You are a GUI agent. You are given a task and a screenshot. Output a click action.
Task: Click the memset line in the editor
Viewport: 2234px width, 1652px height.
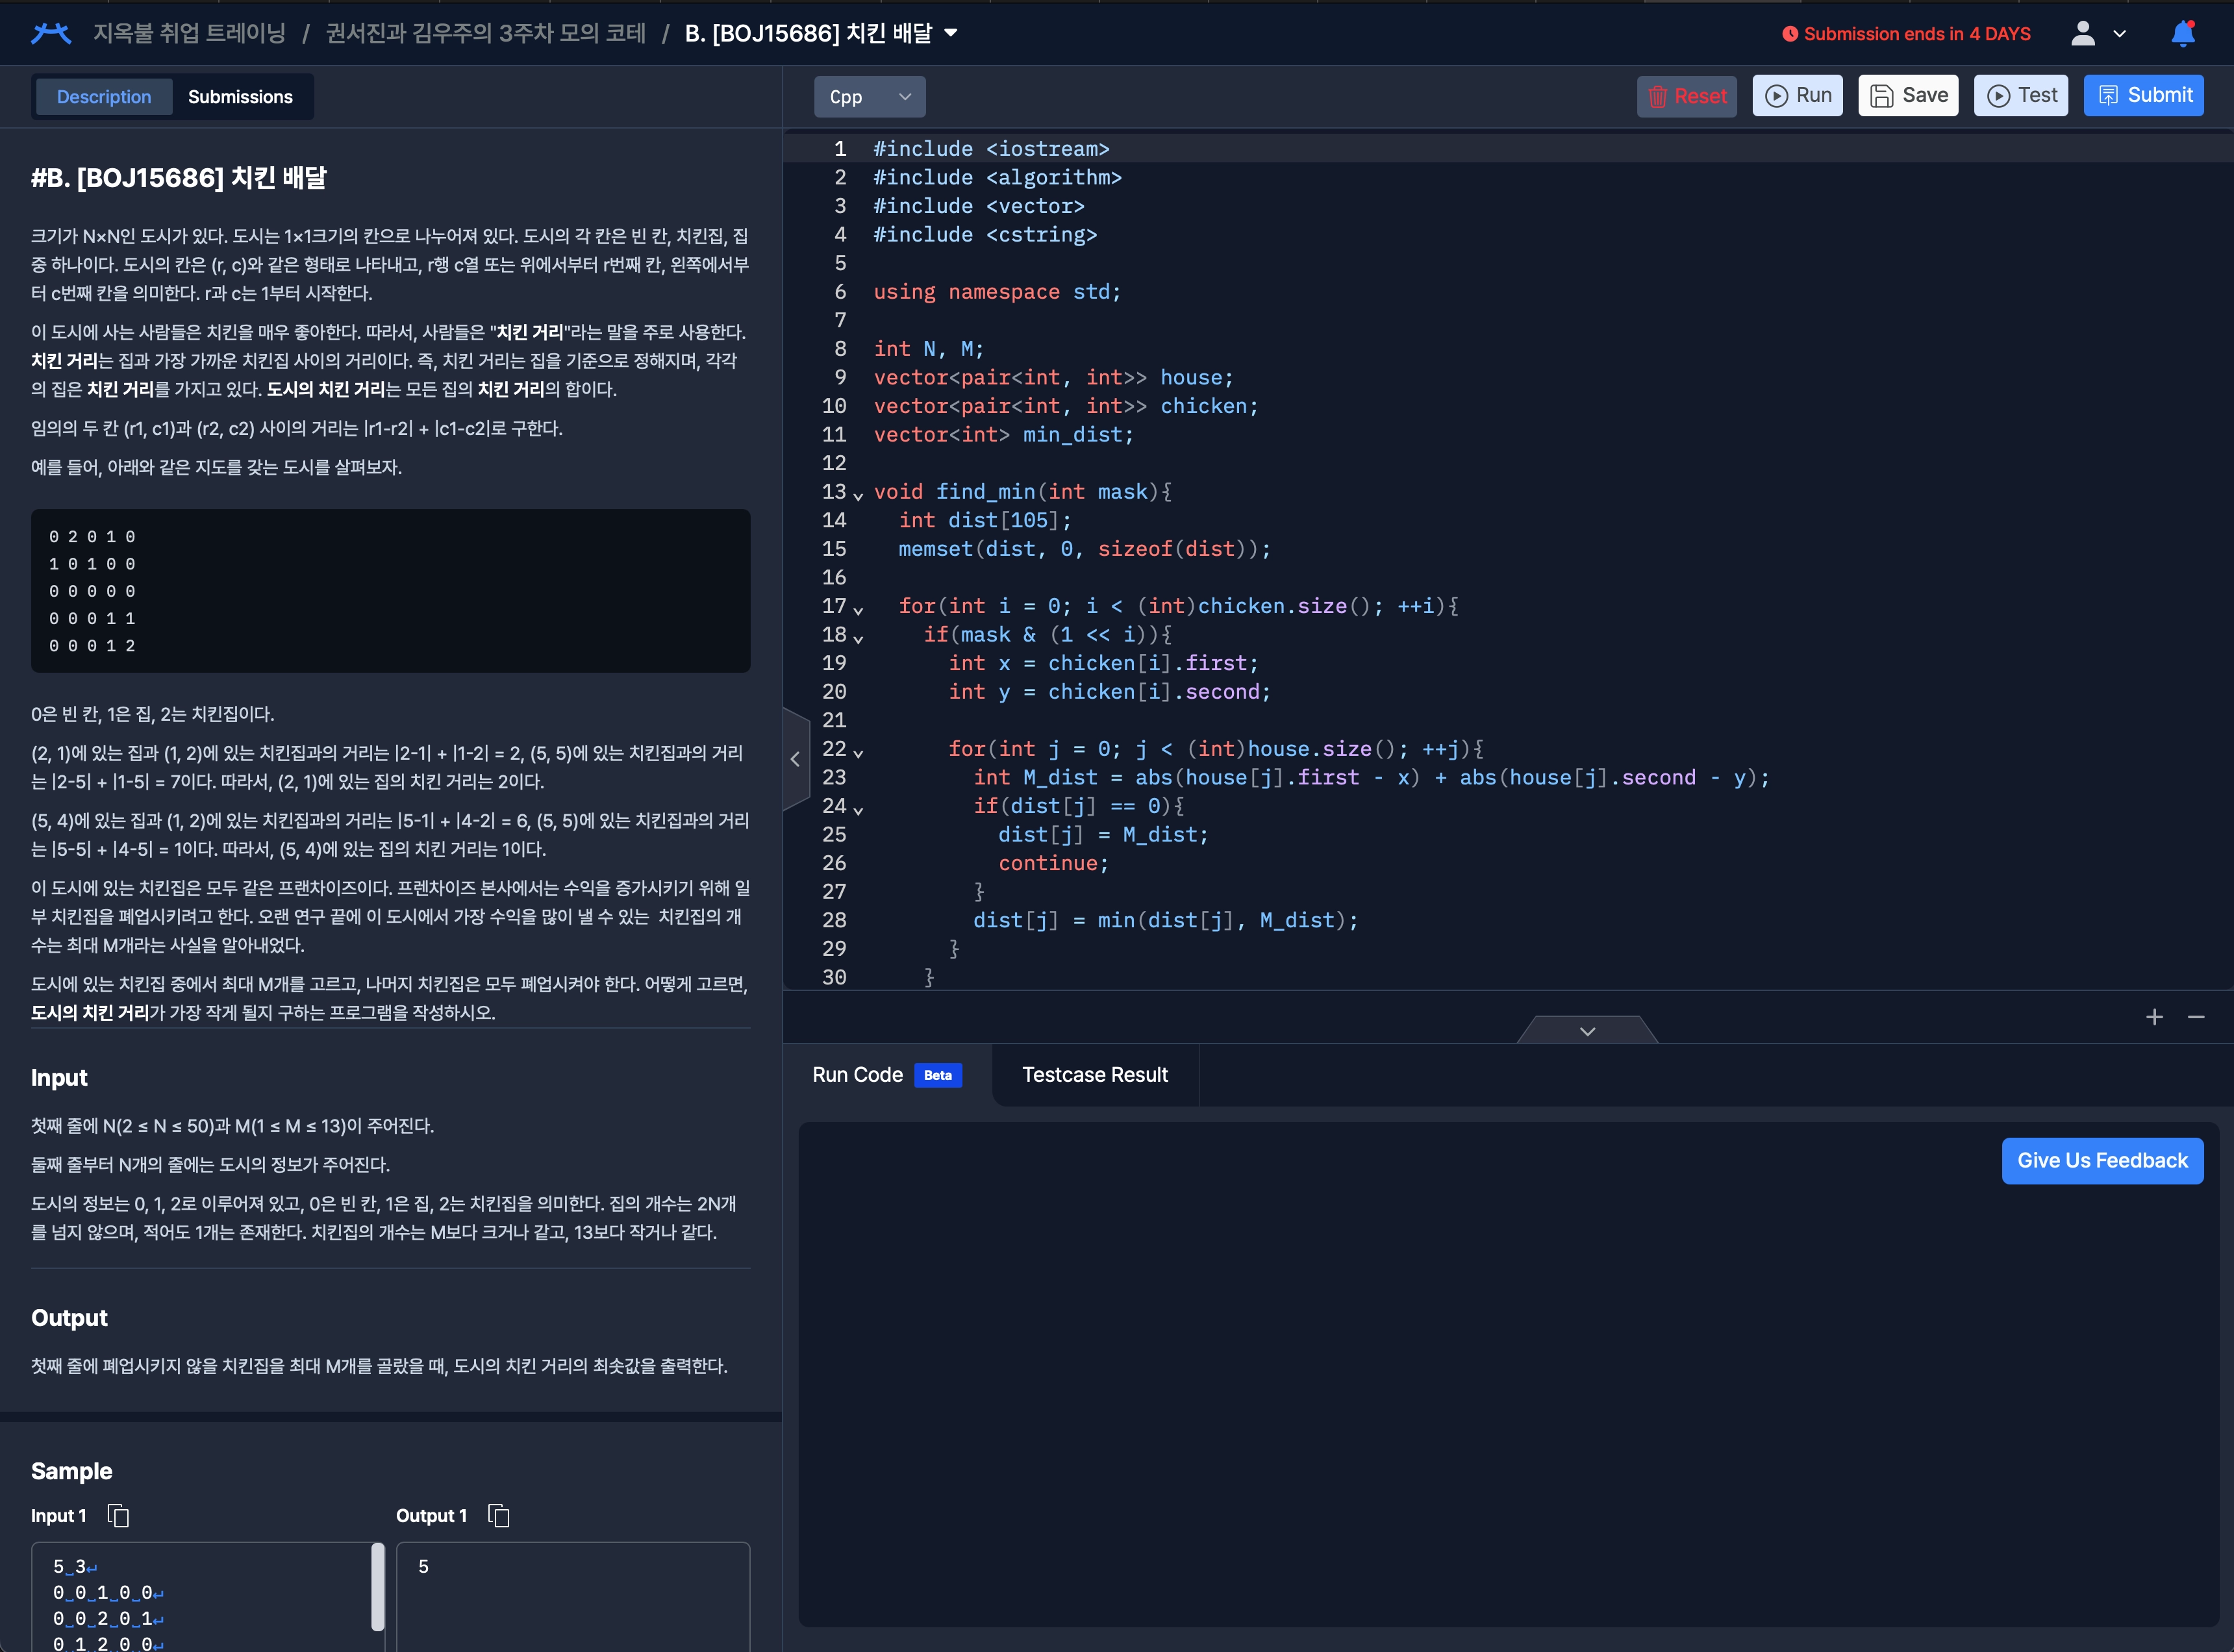(1084, 549)
